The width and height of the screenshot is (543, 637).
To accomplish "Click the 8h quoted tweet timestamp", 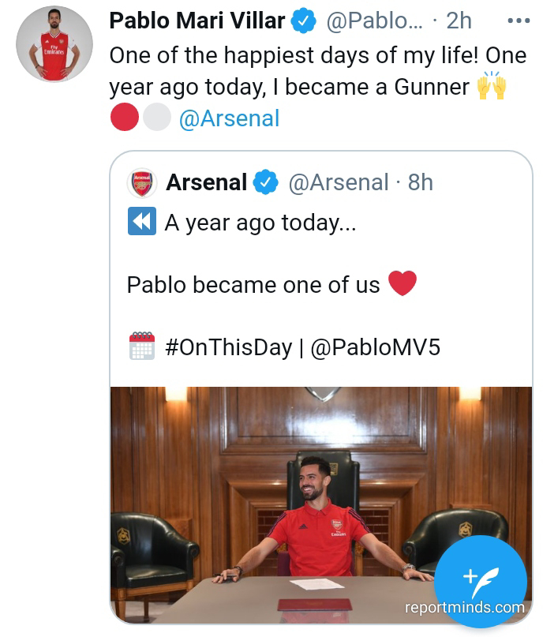I will click(420, 183).
